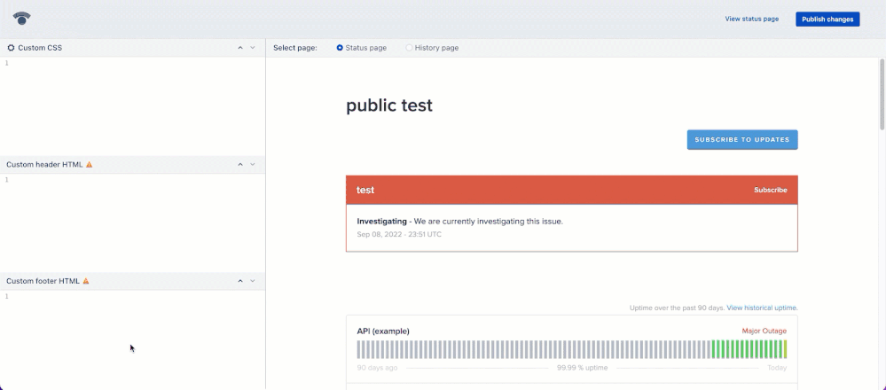This screenshot has width=886, height=390.
Task: Click the Sep 08, 2022 - 23:51 UTC timestamp
Action: point(399,234)
